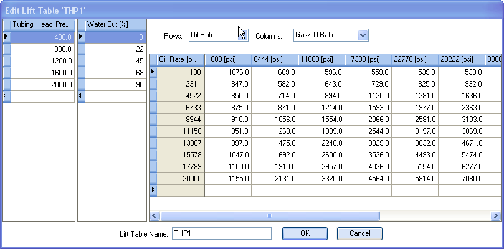504x249 pixels.
Task: Click the Oil Rate column header in grid
Action: 180,59
